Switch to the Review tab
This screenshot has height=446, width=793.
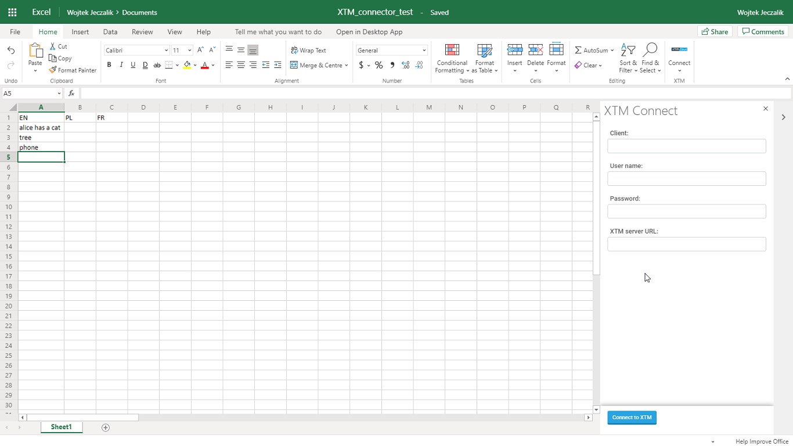tap(142, 32)
